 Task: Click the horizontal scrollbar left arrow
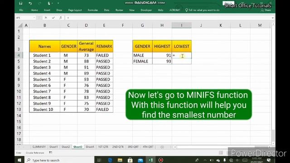pos(175,147)
